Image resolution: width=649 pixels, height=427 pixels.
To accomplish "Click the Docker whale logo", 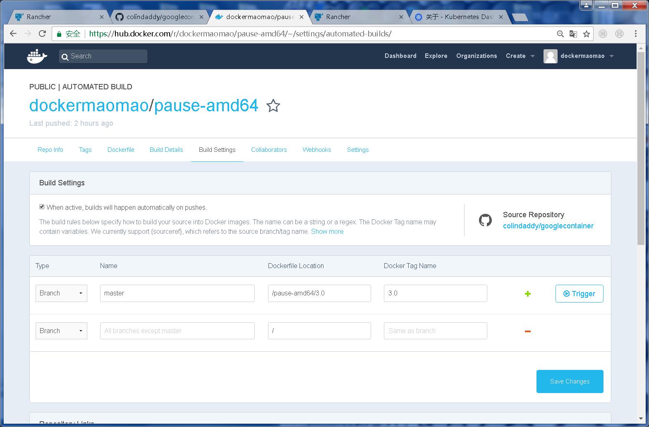I will (x=37, y=56).
